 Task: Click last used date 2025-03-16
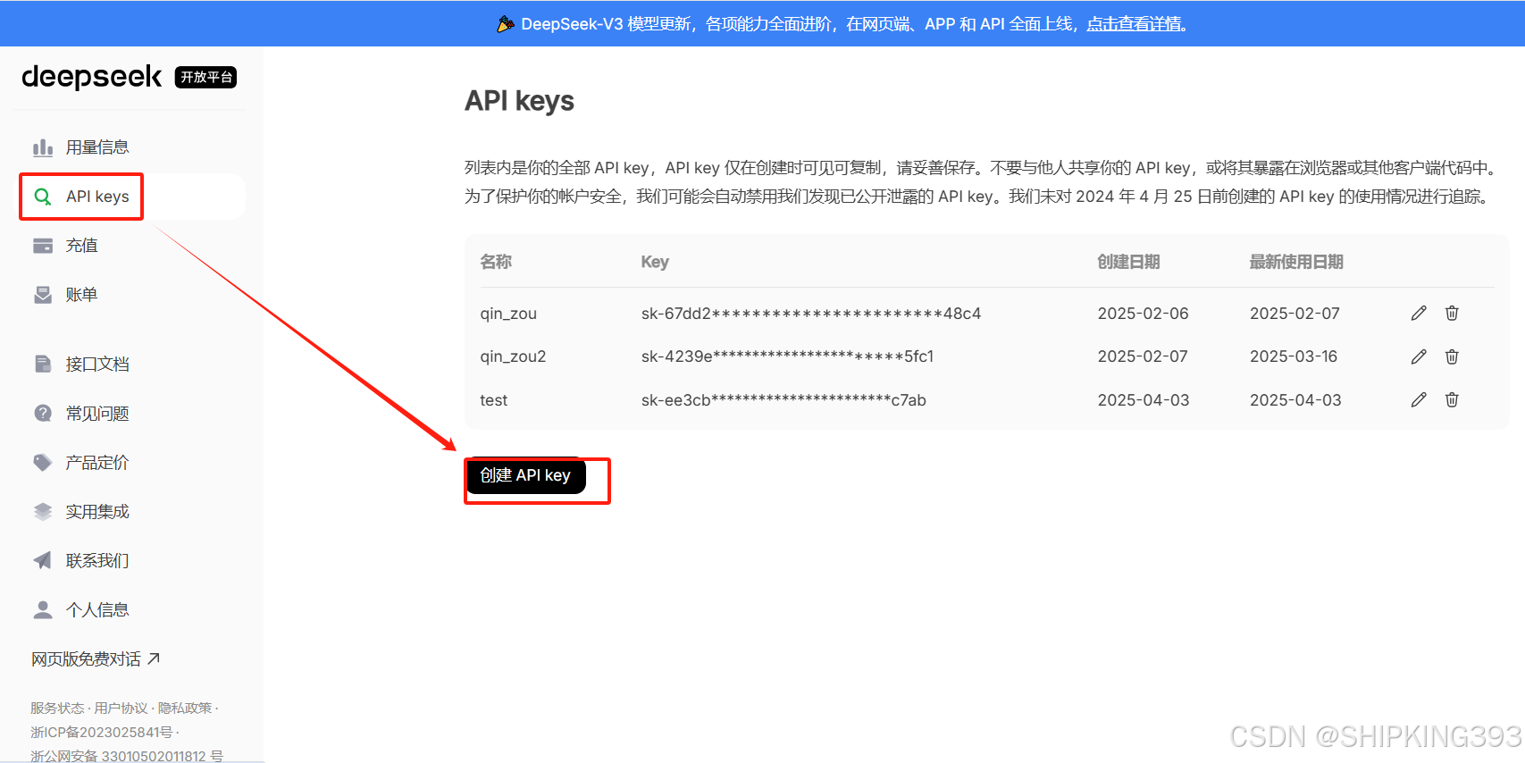1294,356
